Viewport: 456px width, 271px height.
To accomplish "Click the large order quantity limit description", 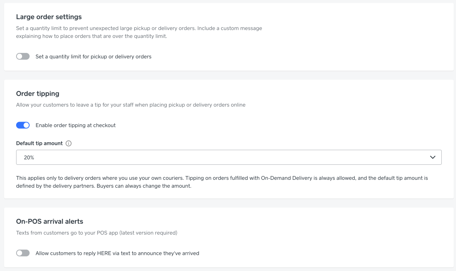I will 139,32.
